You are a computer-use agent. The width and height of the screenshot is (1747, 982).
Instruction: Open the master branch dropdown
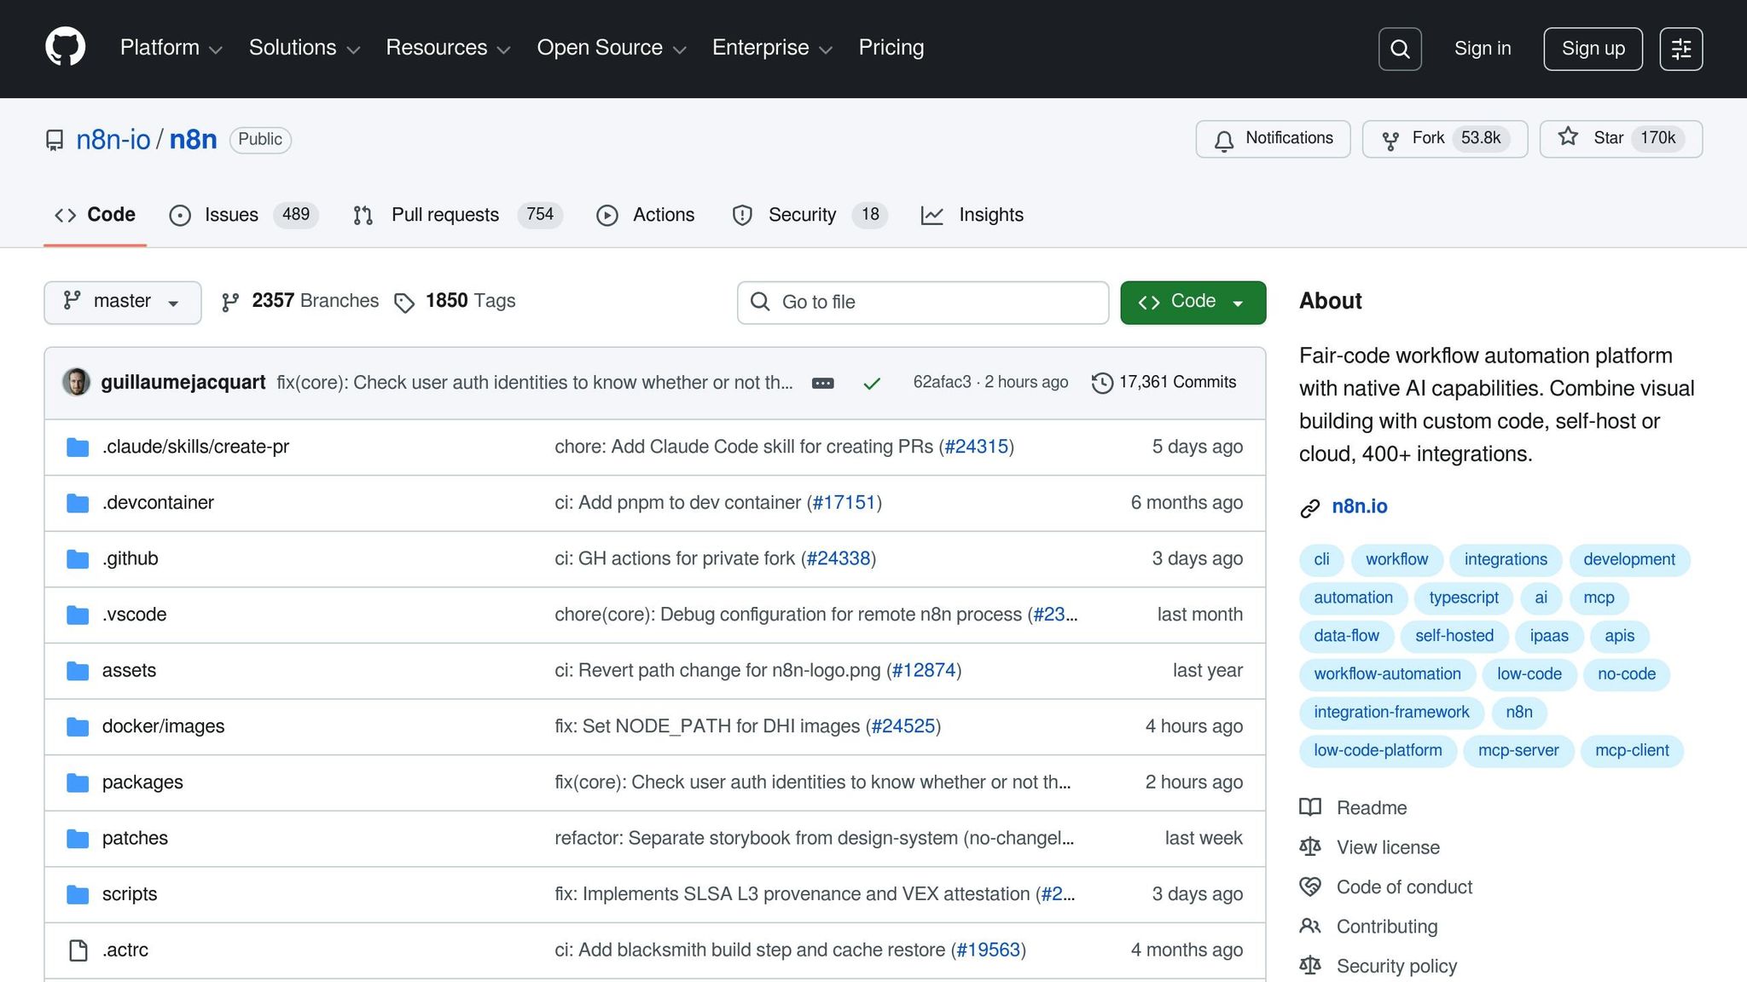pyautogui.click(x=122, y=302)
